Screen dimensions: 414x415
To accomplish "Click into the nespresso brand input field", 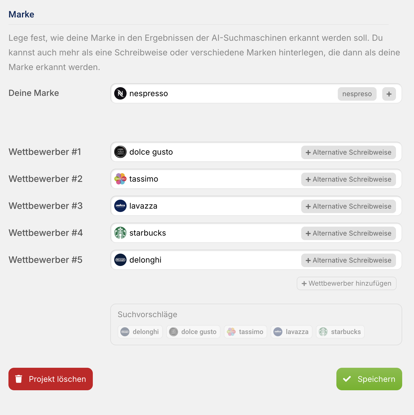I will [x=225, y=94].
